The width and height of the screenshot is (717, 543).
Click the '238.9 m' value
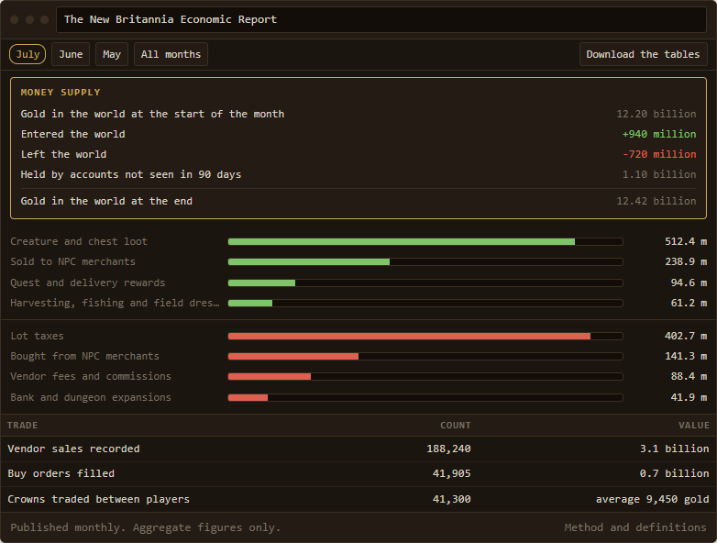click(x=686, y=261)
